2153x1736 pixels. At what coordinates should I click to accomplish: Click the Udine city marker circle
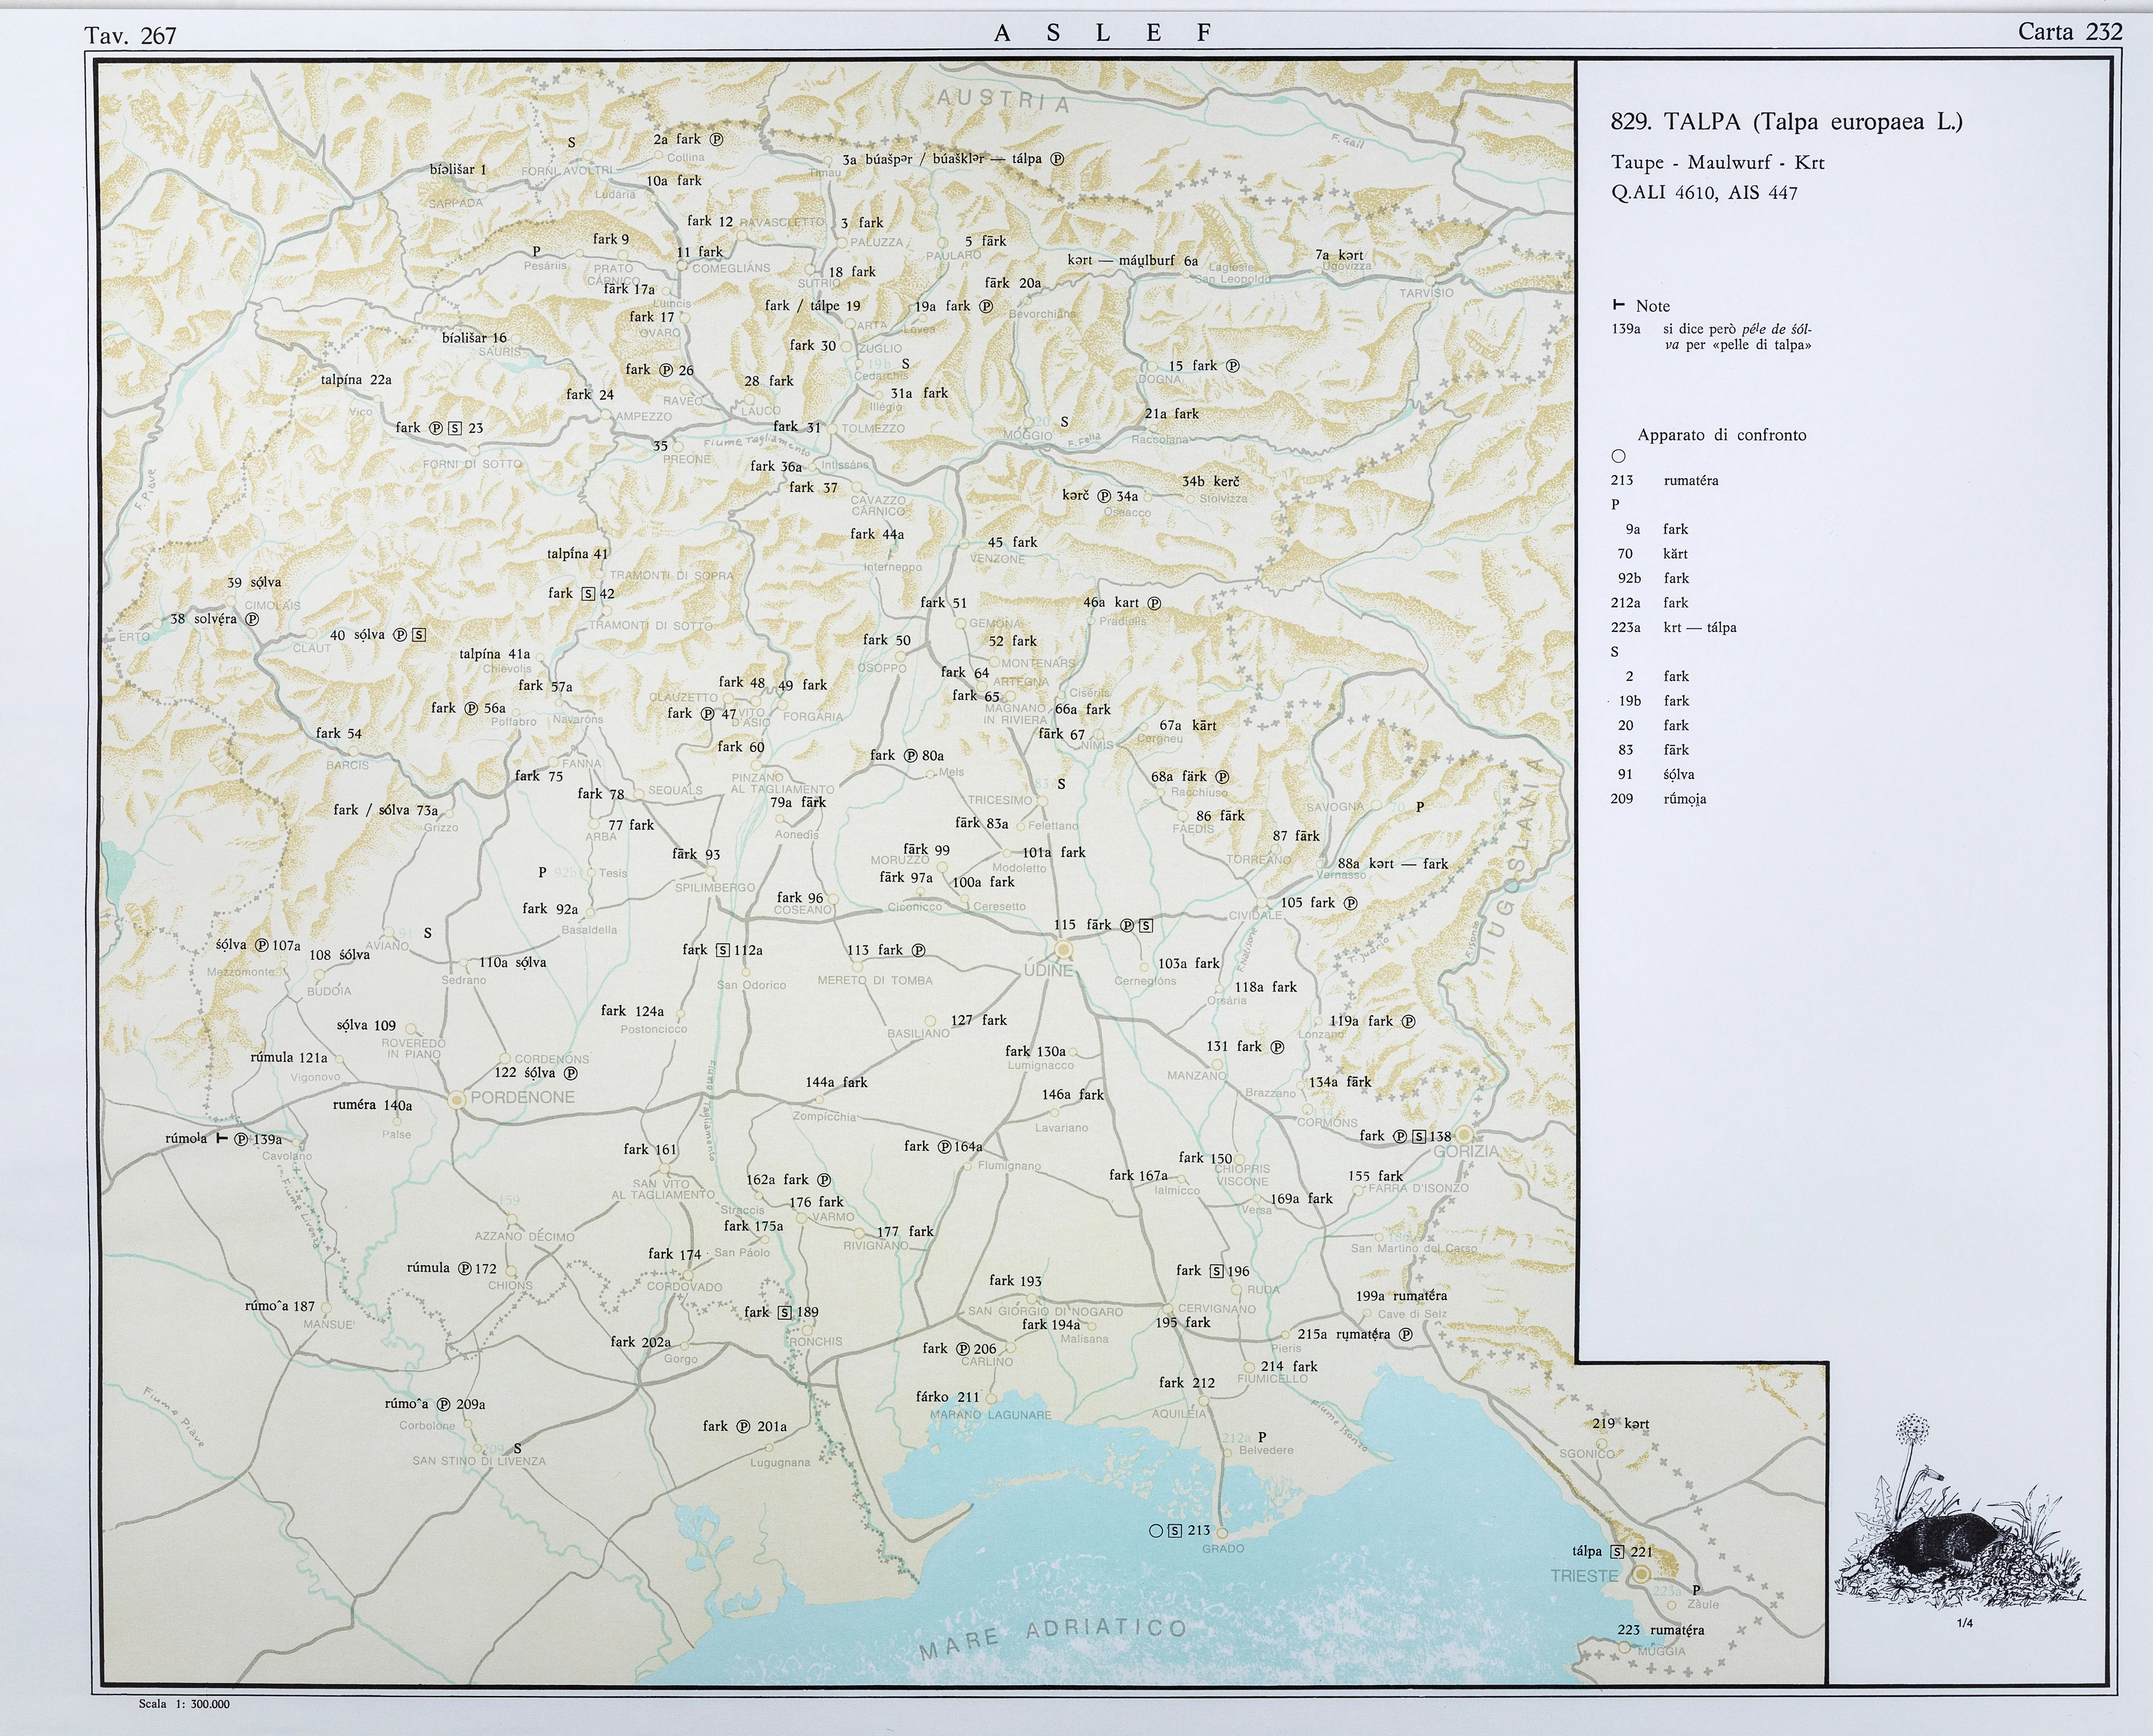[x=1064, y=949]
